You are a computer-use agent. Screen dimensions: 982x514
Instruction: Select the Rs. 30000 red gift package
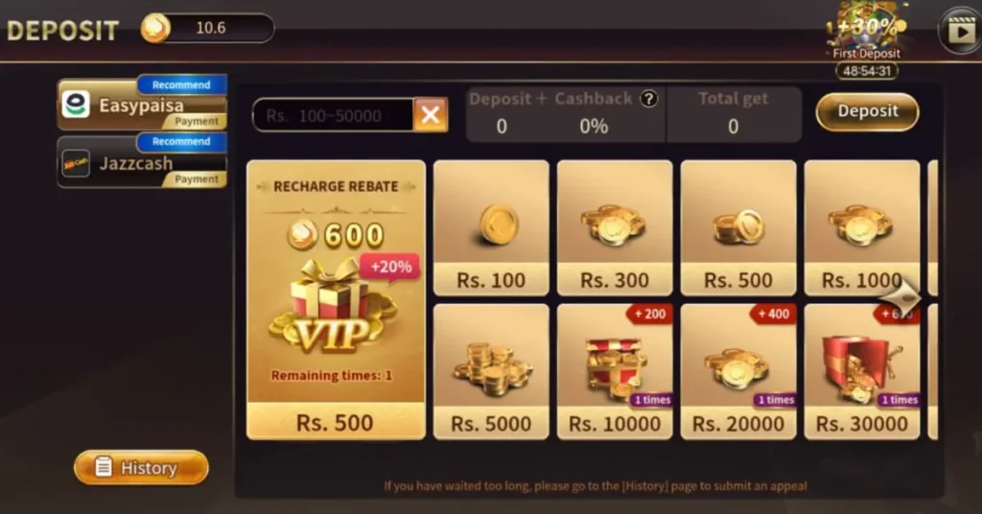[x=862, y=372]
